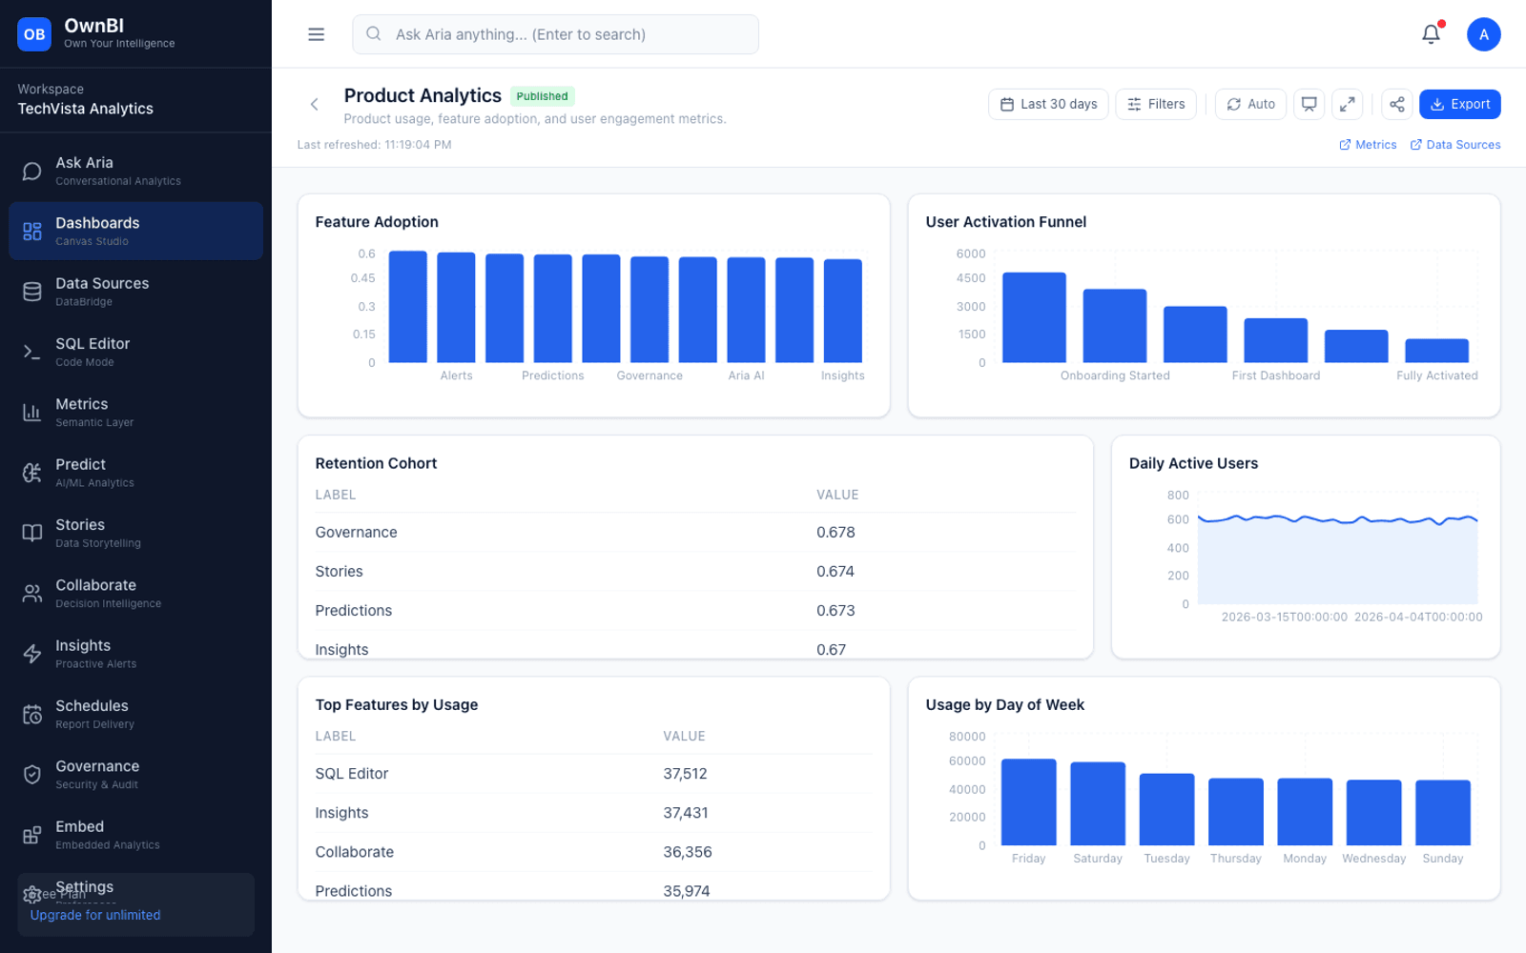1526x953 pixels.
Task: Click the Daily Active Users line chart
Action: point(1337,550)
